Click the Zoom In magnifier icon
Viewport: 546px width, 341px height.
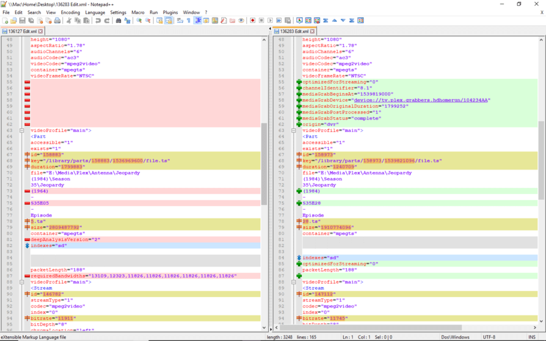[139, 21]
